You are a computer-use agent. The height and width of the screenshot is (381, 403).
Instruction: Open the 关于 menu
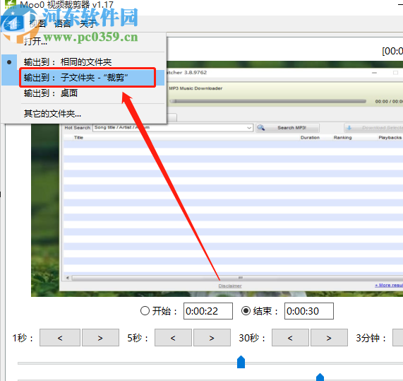click(88, 24)
